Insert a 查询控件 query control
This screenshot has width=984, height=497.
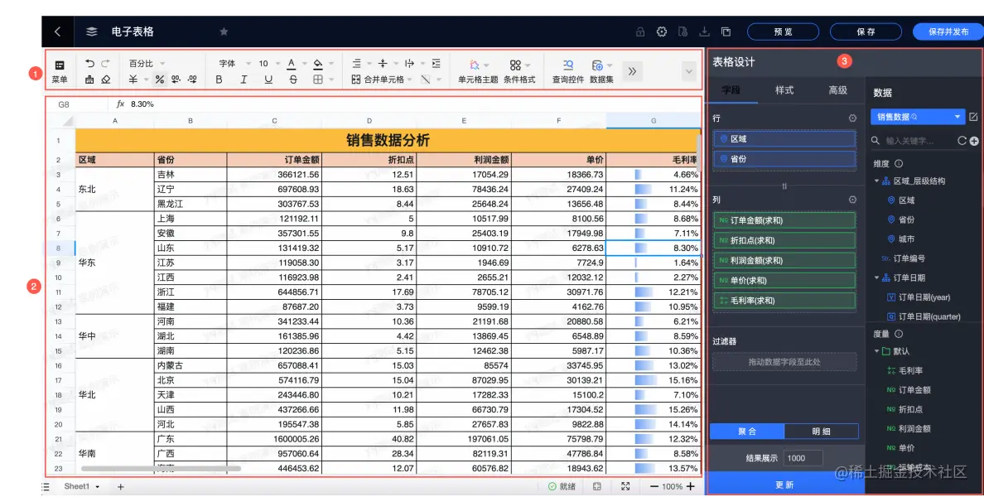568,72
